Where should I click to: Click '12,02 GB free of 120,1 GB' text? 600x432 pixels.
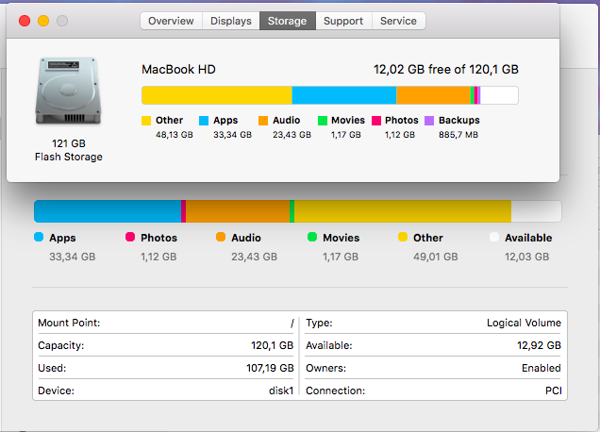pyautogui.click(x=446, y=69)
